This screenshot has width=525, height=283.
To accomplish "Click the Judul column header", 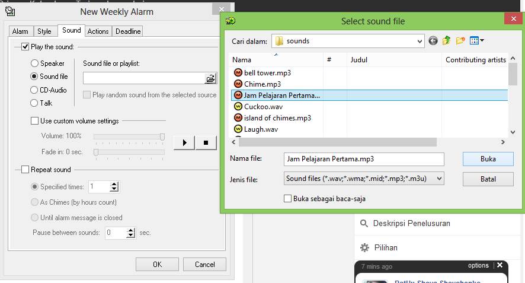I will (394, 60).
